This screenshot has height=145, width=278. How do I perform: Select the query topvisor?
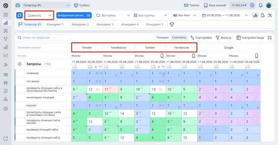(x=31, y=106)
